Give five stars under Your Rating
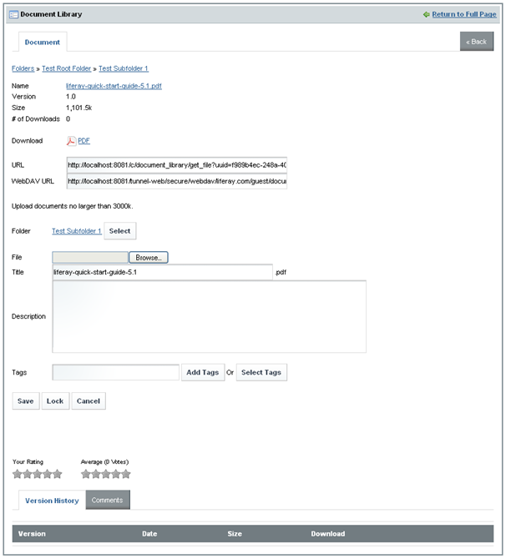 pyautogui.click(x=58, y=474)
